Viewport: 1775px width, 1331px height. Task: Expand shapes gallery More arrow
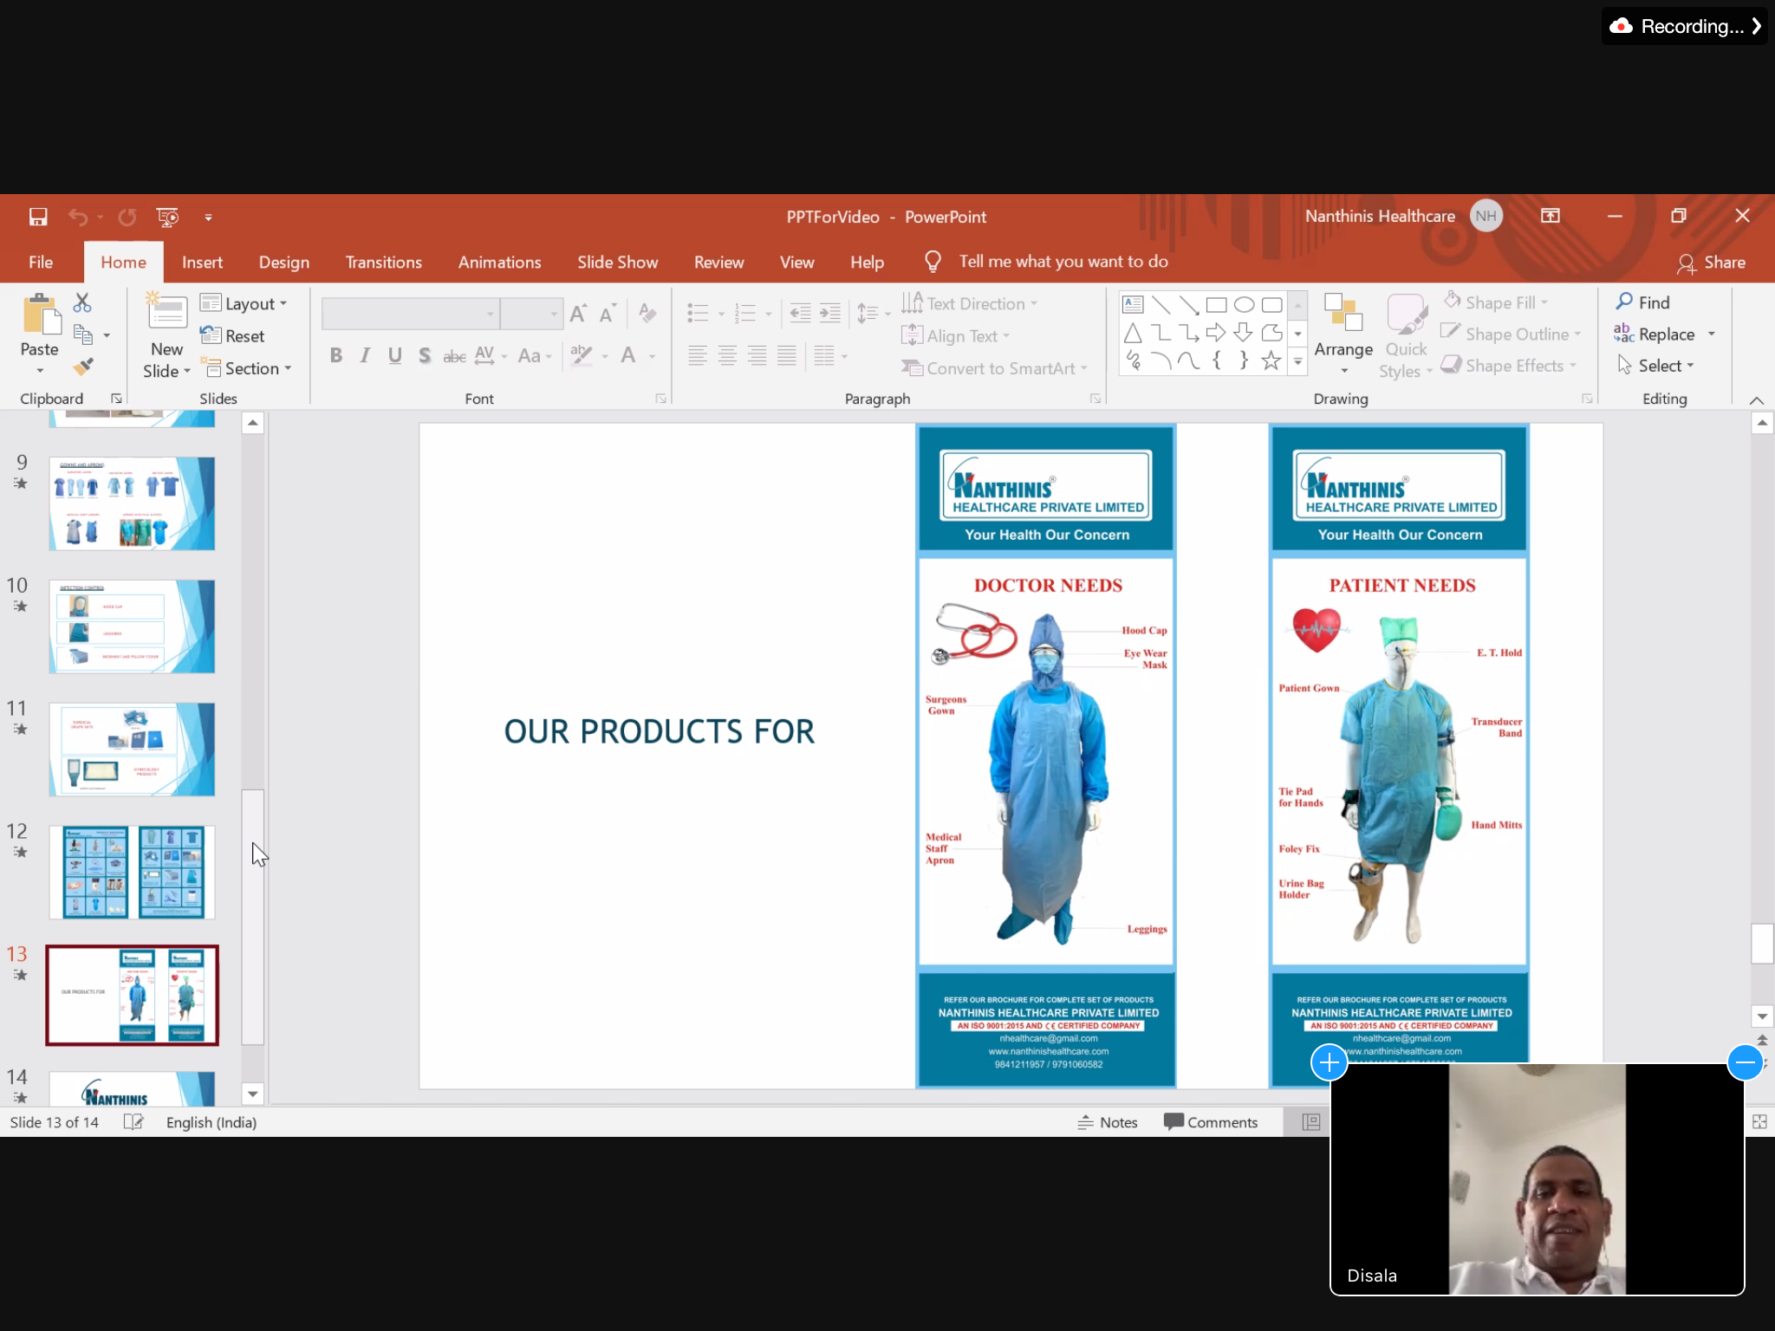pos(1297,362)
